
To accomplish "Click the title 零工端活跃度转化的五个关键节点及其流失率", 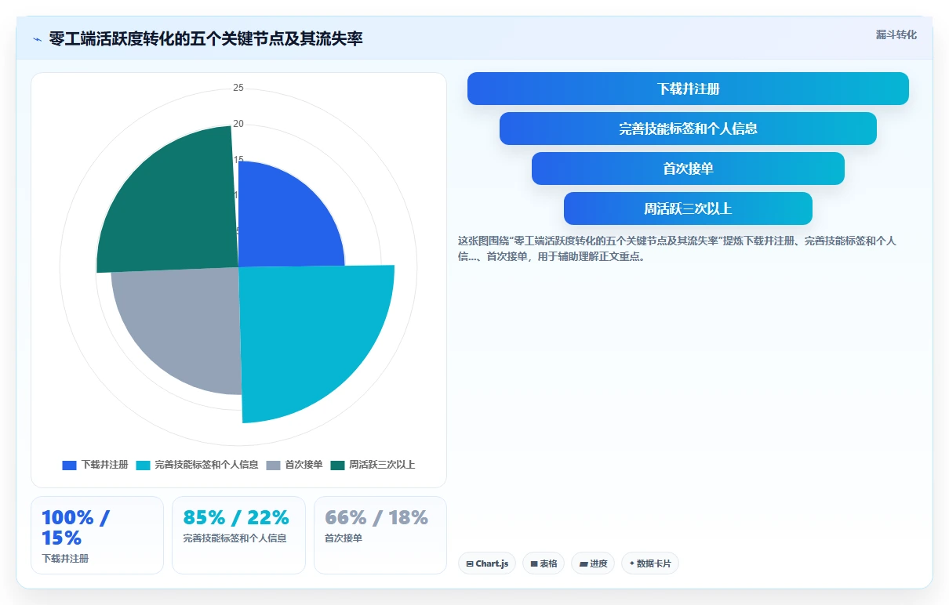I will tap(206, 38).
